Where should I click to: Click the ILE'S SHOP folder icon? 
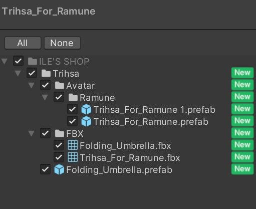pos(33,61)
